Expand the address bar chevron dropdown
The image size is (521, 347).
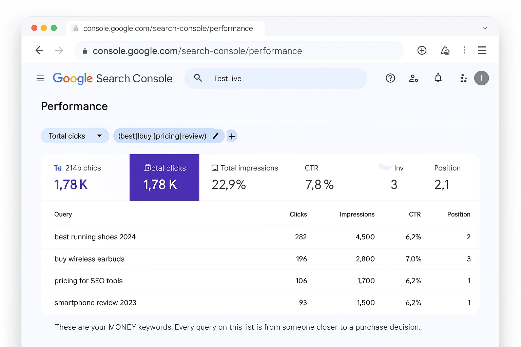485,28
